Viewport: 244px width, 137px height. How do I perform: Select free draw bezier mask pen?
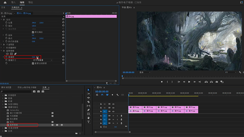[x=15, y=54]
